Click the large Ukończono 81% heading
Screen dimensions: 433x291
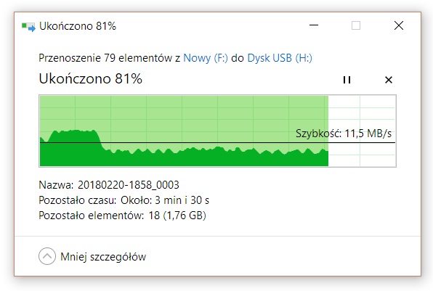tap(91, 78)
